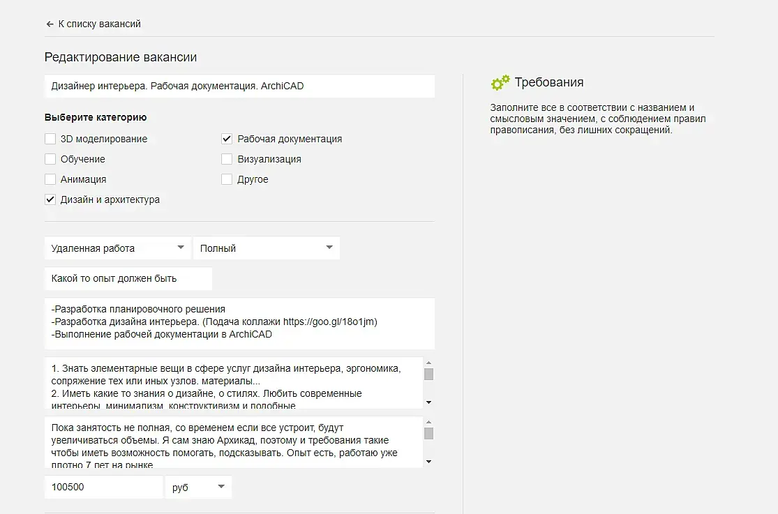Check the 3D моделирование checkbox
Image resolution: width=778 pixels, height=514 pixels.
point(50,139)
